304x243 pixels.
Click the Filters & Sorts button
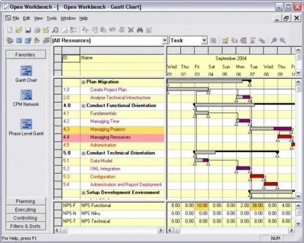point(26,226)
